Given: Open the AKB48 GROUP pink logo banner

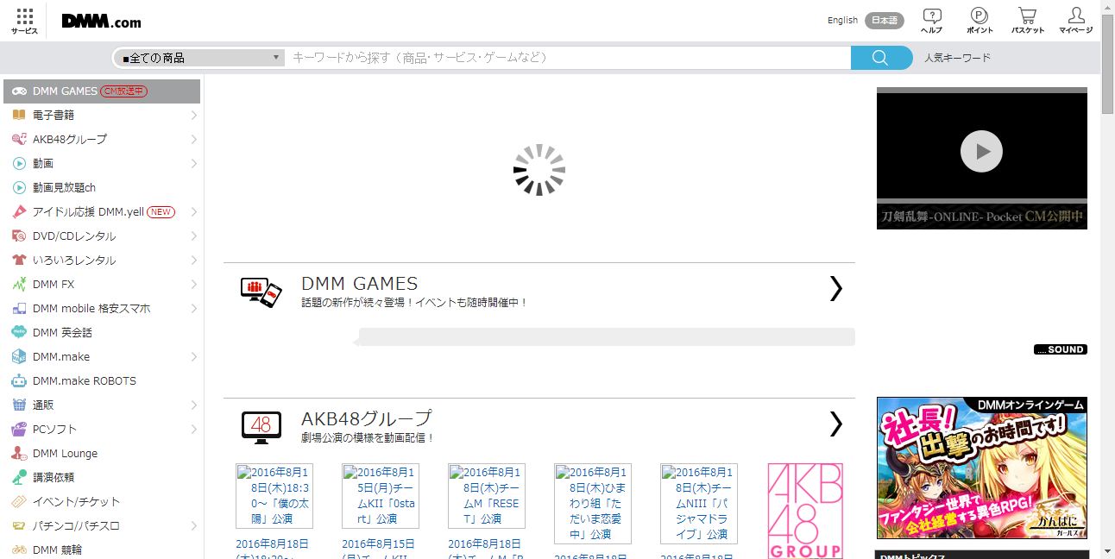Looking at the screenshot, I should click(x=805, y=511).
